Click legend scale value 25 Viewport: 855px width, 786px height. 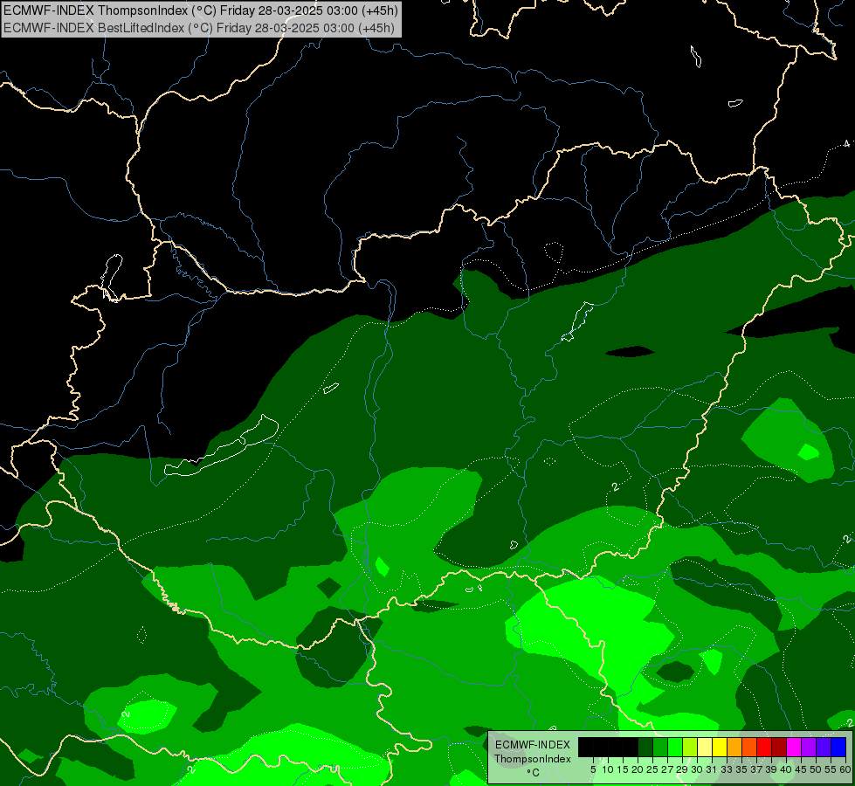pos(652,769)
